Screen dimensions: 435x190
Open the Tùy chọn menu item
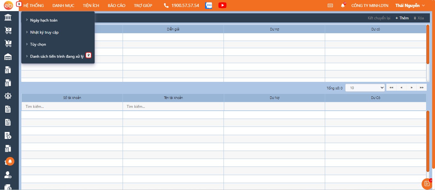click(38, 44)
